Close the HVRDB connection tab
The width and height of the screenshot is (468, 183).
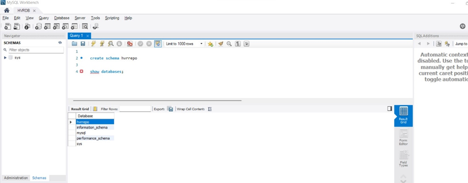(x=34, y=10)
